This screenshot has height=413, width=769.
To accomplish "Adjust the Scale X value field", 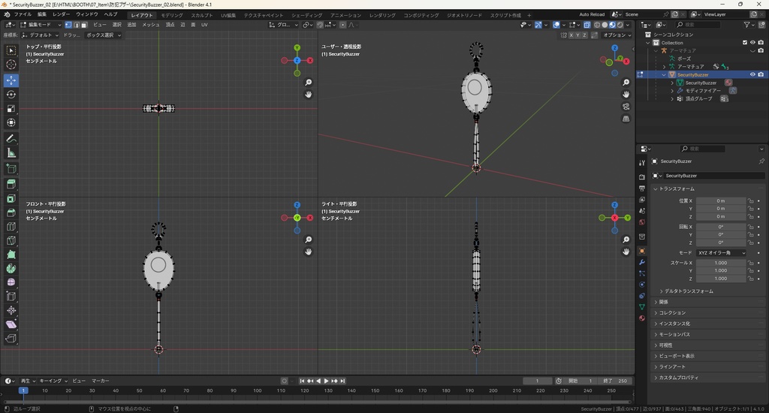I will pyautogui.click(x=721, y=263).
